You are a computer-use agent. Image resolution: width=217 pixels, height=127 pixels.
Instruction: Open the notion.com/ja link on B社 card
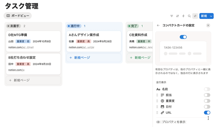point(16,70)
